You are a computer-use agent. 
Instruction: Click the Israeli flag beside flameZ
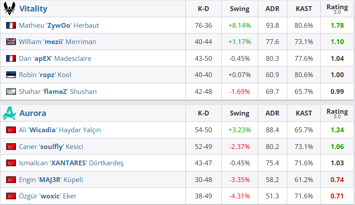pyautogui.click(x=11, y=92)
